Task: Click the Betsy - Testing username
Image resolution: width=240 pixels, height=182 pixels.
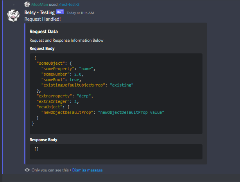Action: point(39,12)
